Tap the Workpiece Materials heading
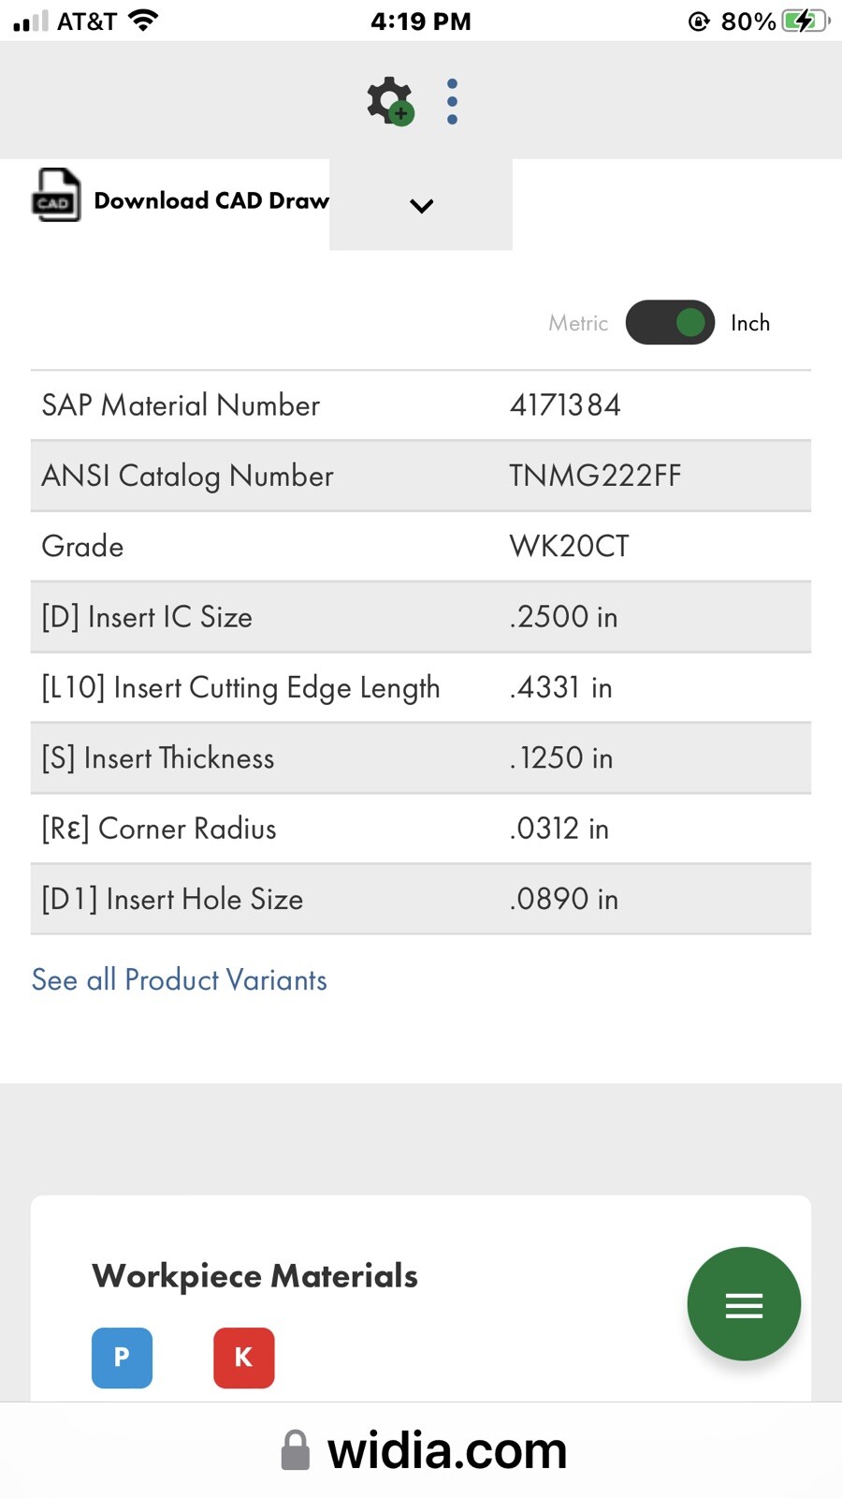 254,1275
